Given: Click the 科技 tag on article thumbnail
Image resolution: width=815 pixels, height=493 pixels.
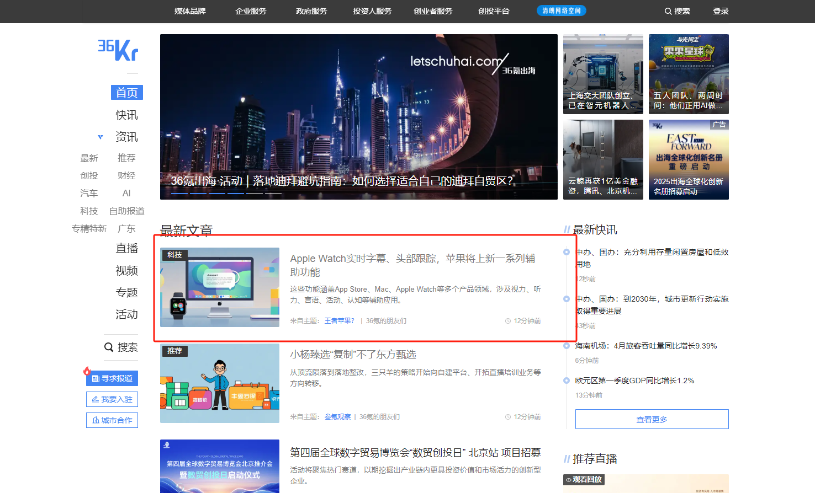Looking at the screenshot, I should [x=174, y=255].
